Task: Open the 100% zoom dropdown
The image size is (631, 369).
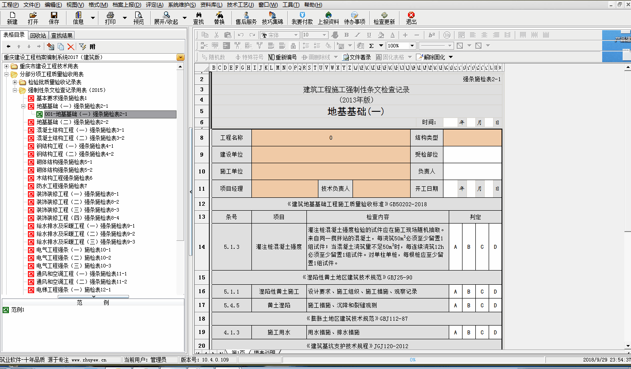Action: pyautogui.click(x=412, y=46)
